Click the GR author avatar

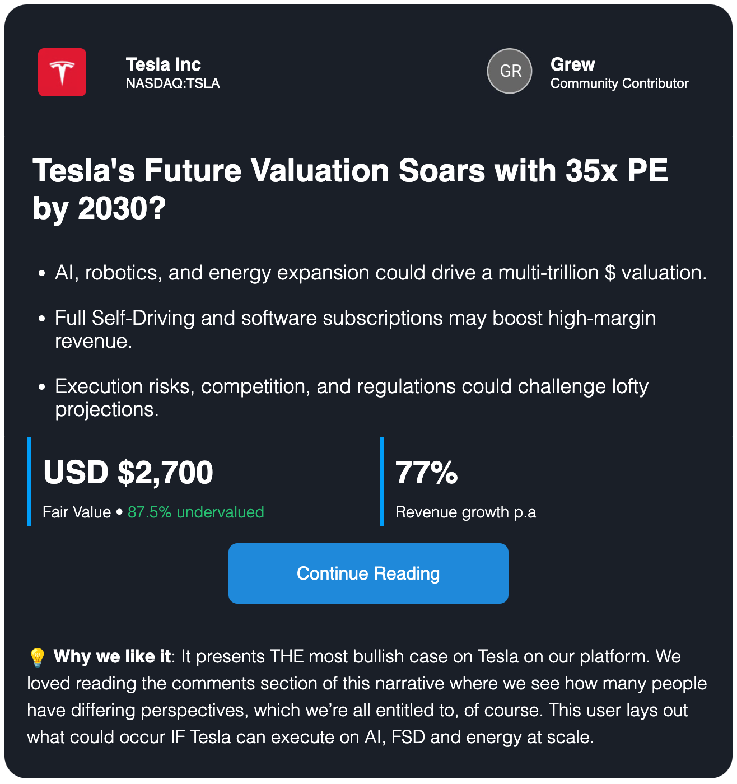[510, 71]
